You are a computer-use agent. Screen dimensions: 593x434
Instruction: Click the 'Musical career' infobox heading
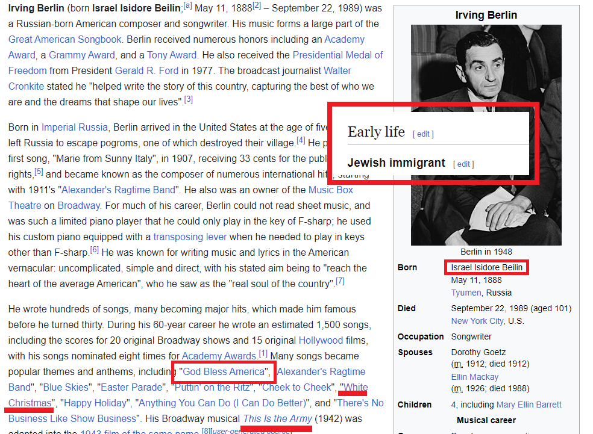point(486,420)
